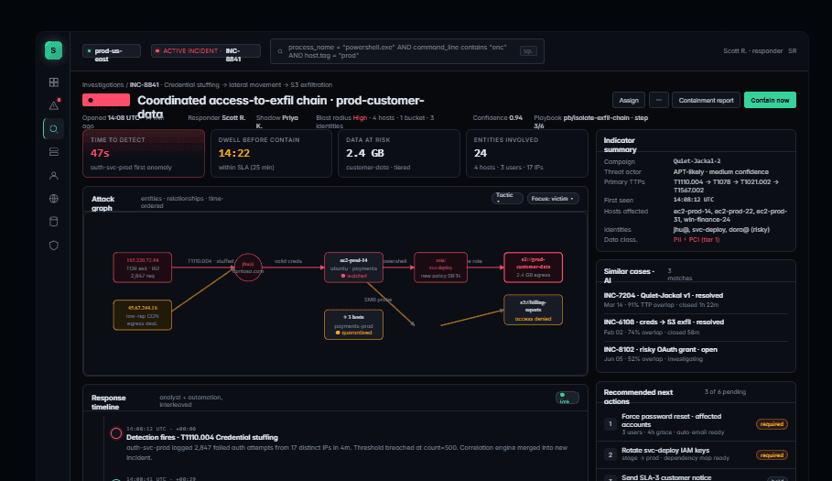
Task: Click the magnifier icon in query bar
Action: point(280,51)
